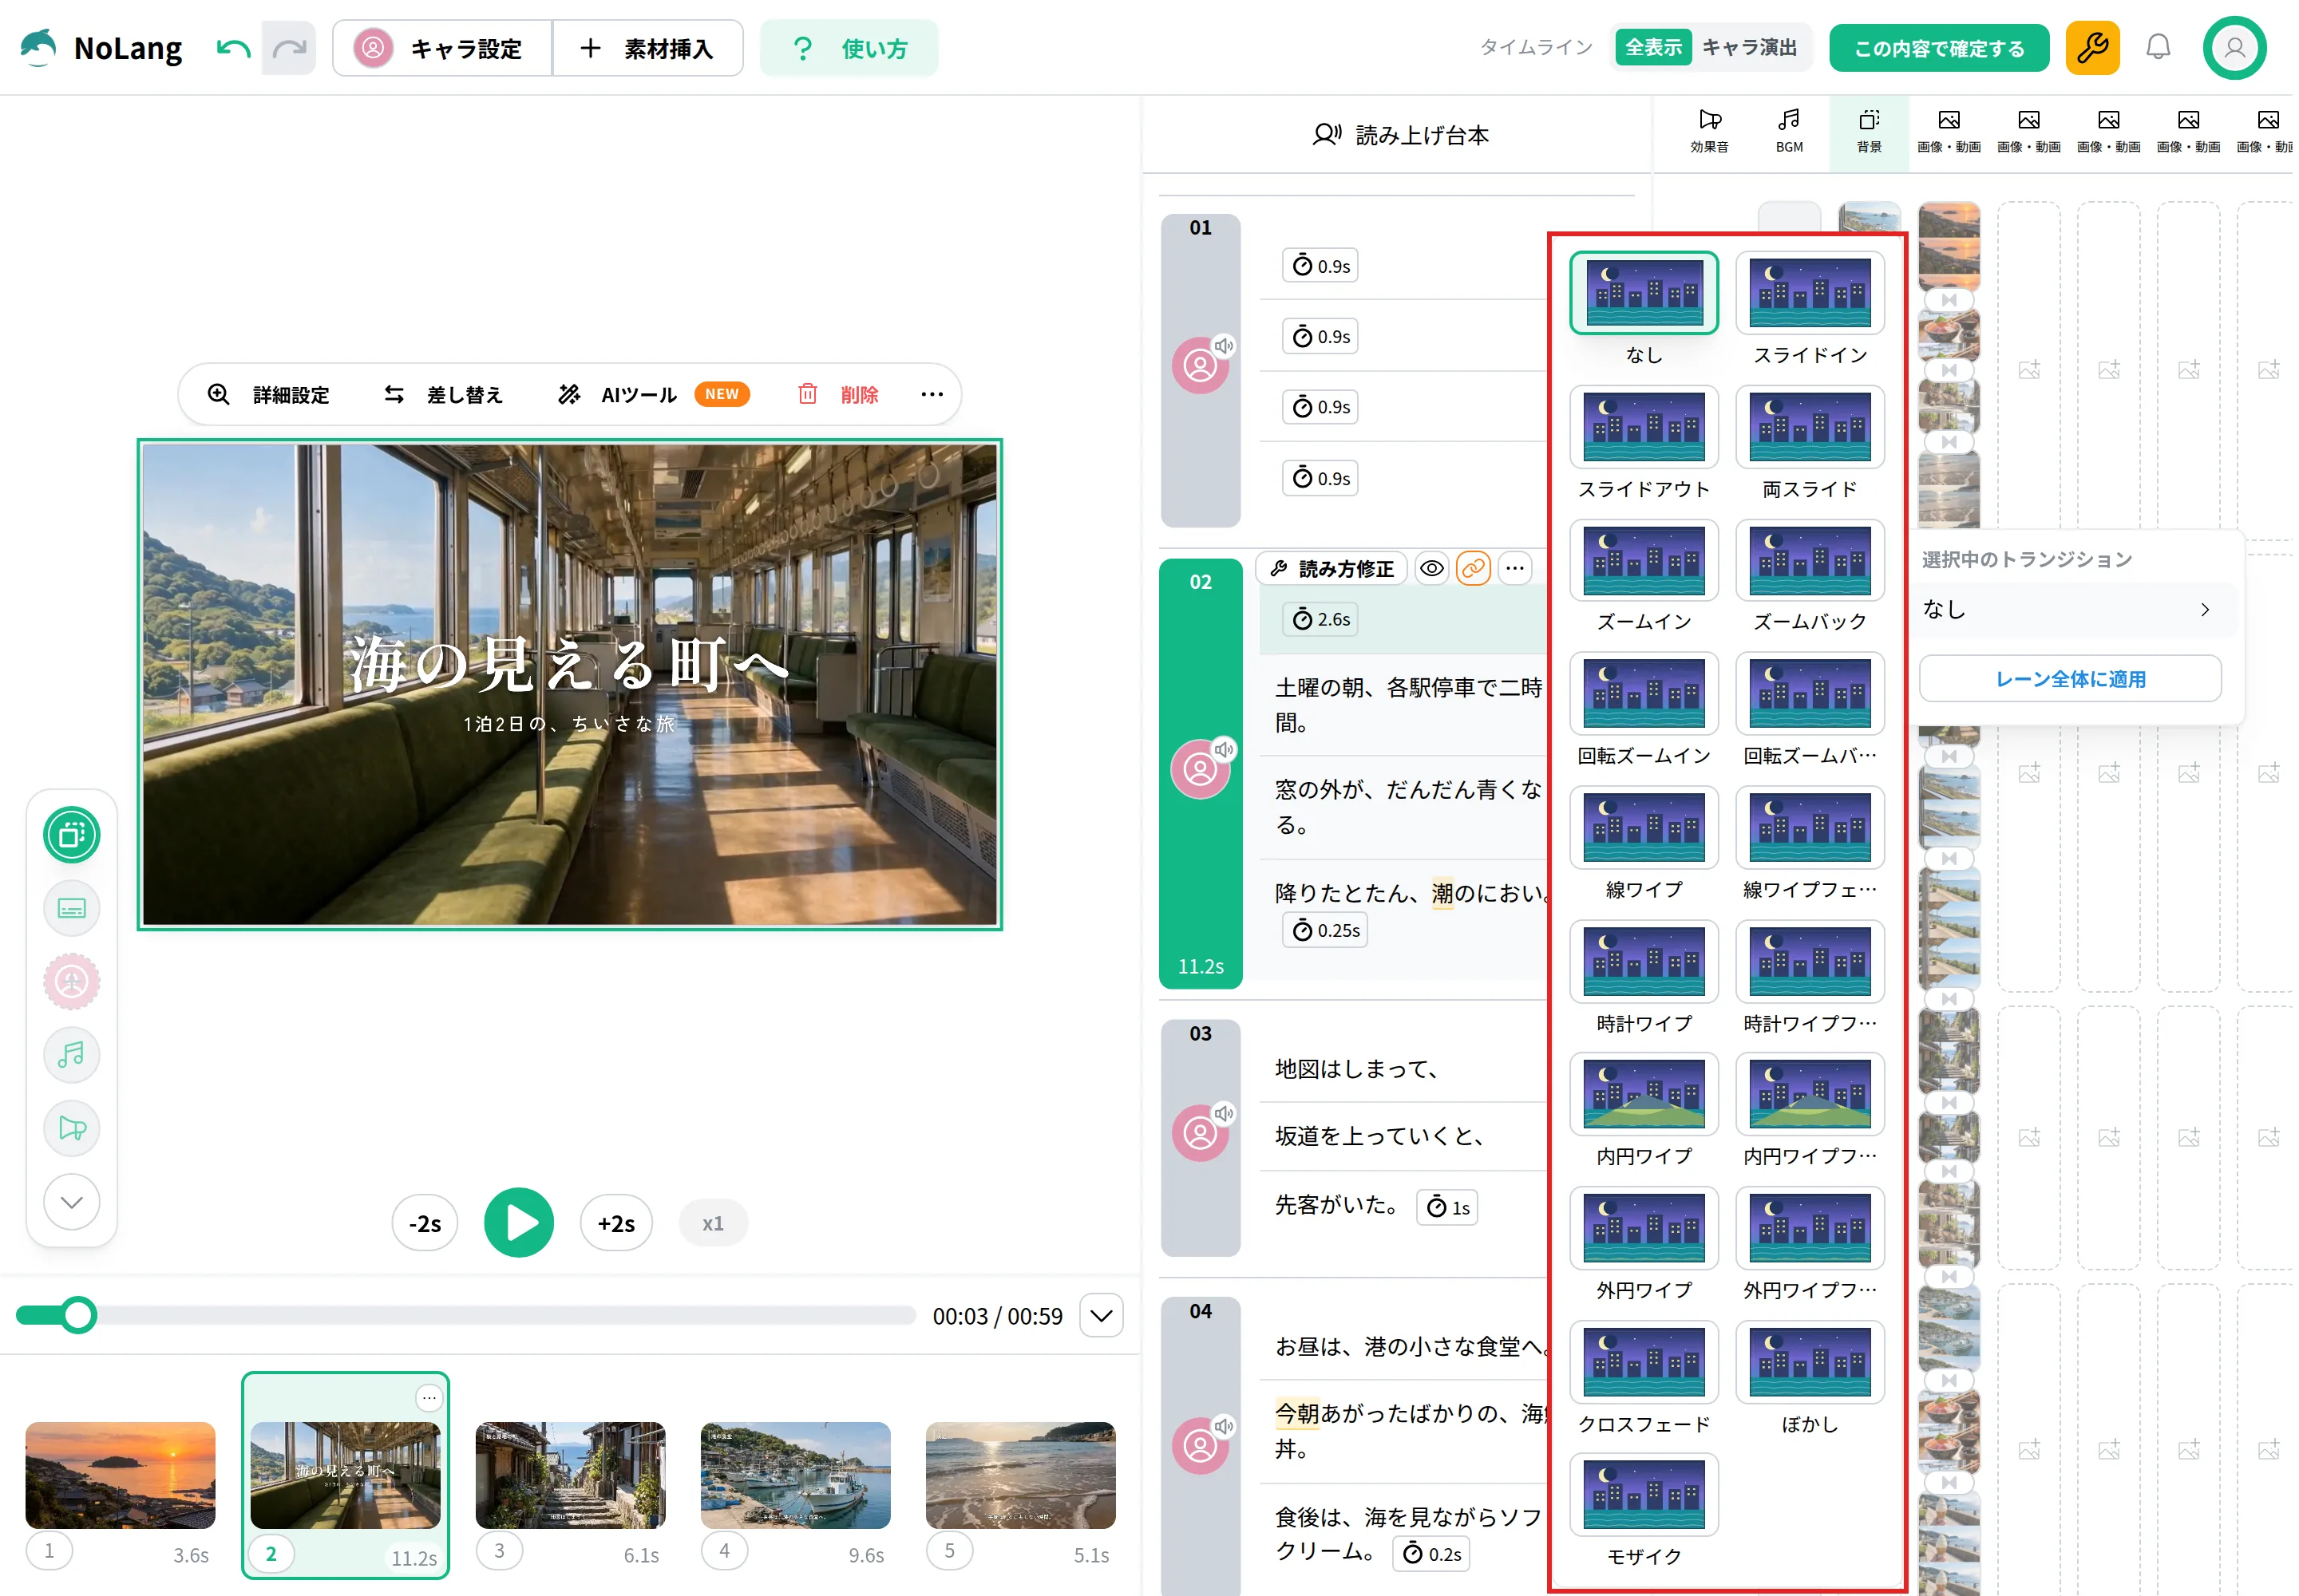Open the 素材挿入 menu
The width and height of the screenshot is (2299, 1596).
point(648,48)
